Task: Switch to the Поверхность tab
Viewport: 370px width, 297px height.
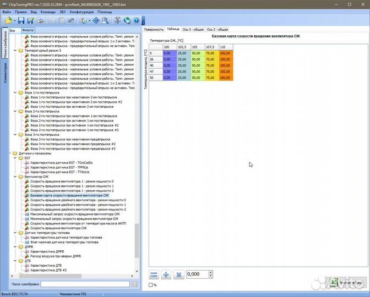Action: click(x=154, y=29)
